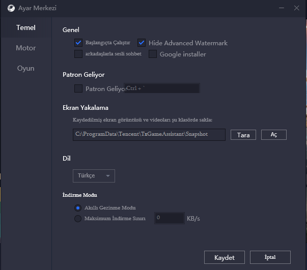The height and width of the screenshot is (270, 307).
Task: Open the Motor settings tab
Action: 25,48
